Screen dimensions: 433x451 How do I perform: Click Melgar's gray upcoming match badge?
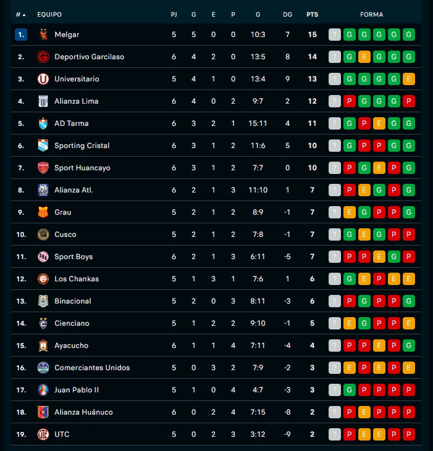pyautogui.click(x=335, y=35)
